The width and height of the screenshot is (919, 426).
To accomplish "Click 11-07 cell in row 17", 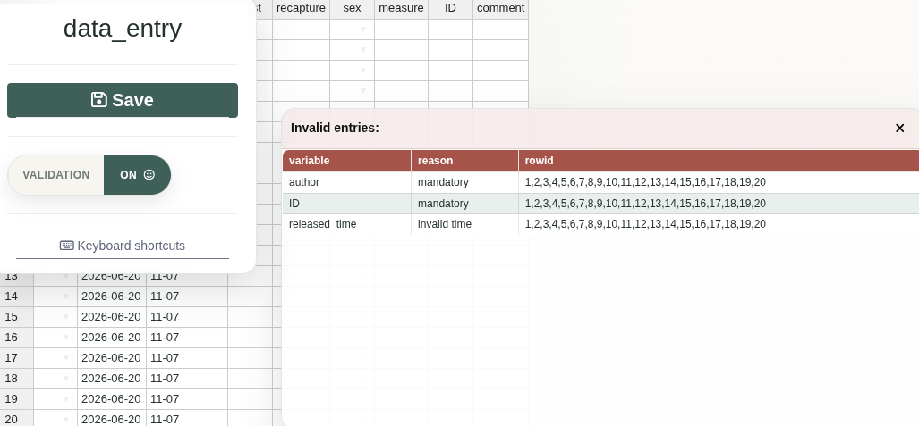I will (x=187, y=357).
